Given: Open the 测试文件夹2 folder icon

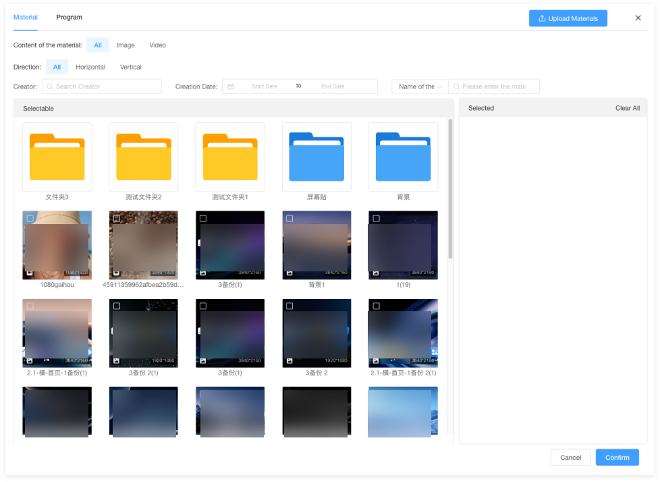Looking at the screenshot, I should (x=144, y=157).
